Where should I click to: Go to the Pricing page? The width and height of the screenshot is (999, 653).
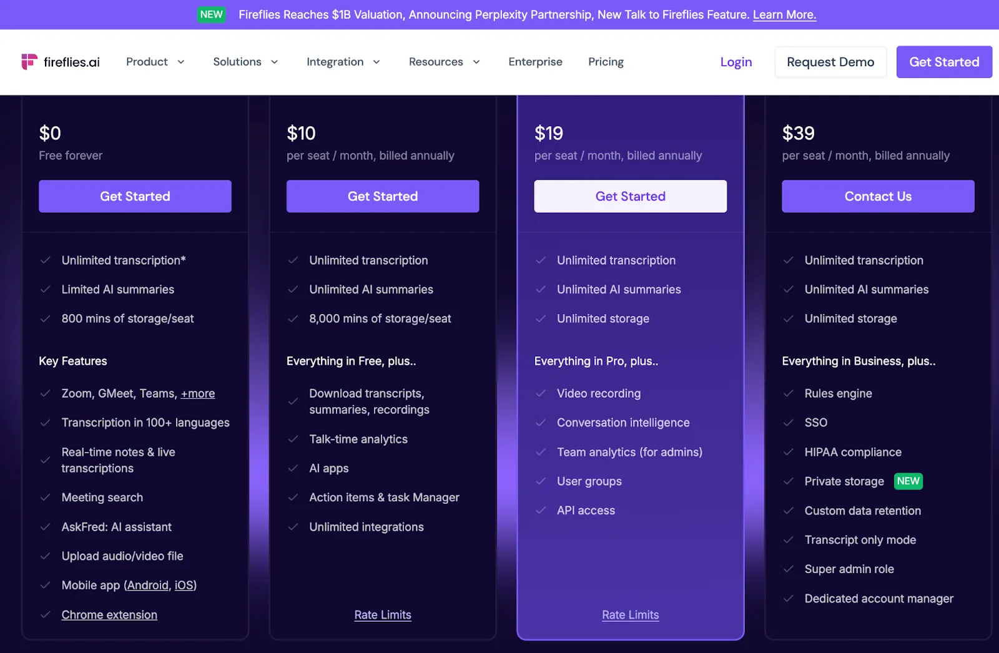point(606,62)
